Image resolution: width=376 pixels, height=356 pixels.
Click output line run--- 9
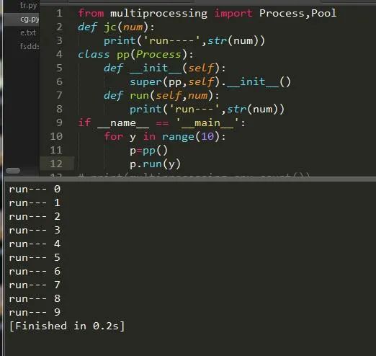[35, 312]
